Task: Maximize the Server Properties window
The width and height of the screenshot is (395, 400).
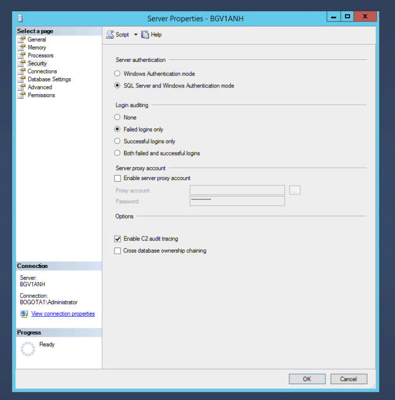Action: tap(347, 16)
